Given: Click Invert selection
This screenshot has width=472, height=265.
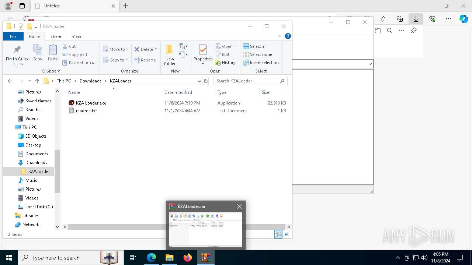Looking at the screenshot, I should click(x=261, y=63).
